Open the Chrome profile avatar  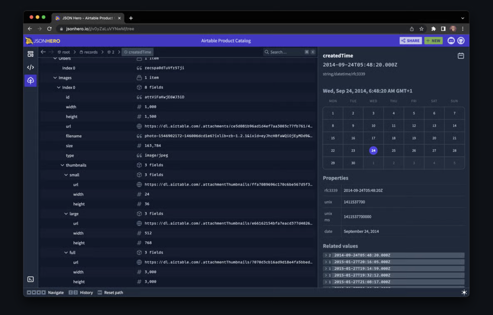(453, 29)
